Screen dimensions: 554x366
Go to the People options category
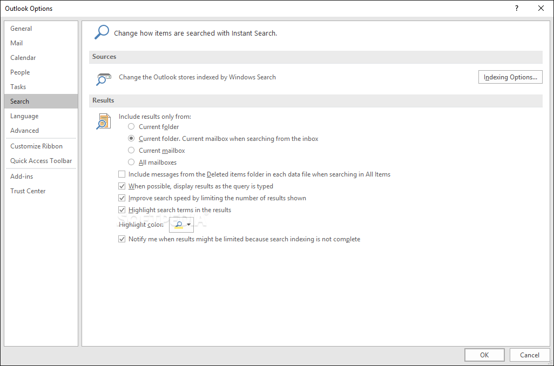pos(41,72)
